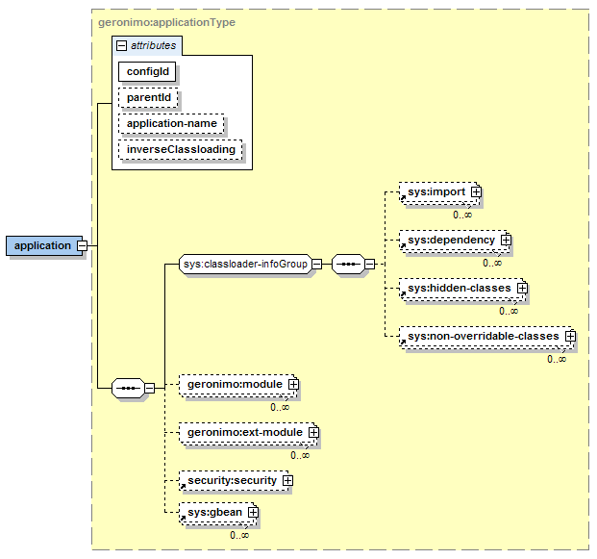Select the security:security element box
This screenshot has height=559, width=597.
(235, 480)
